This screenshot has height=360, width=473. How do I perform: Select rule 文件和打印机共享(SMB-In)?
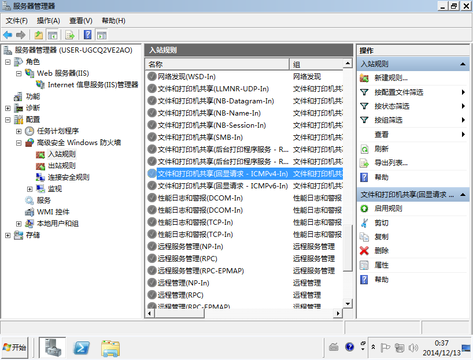click(x=200, y=137)
